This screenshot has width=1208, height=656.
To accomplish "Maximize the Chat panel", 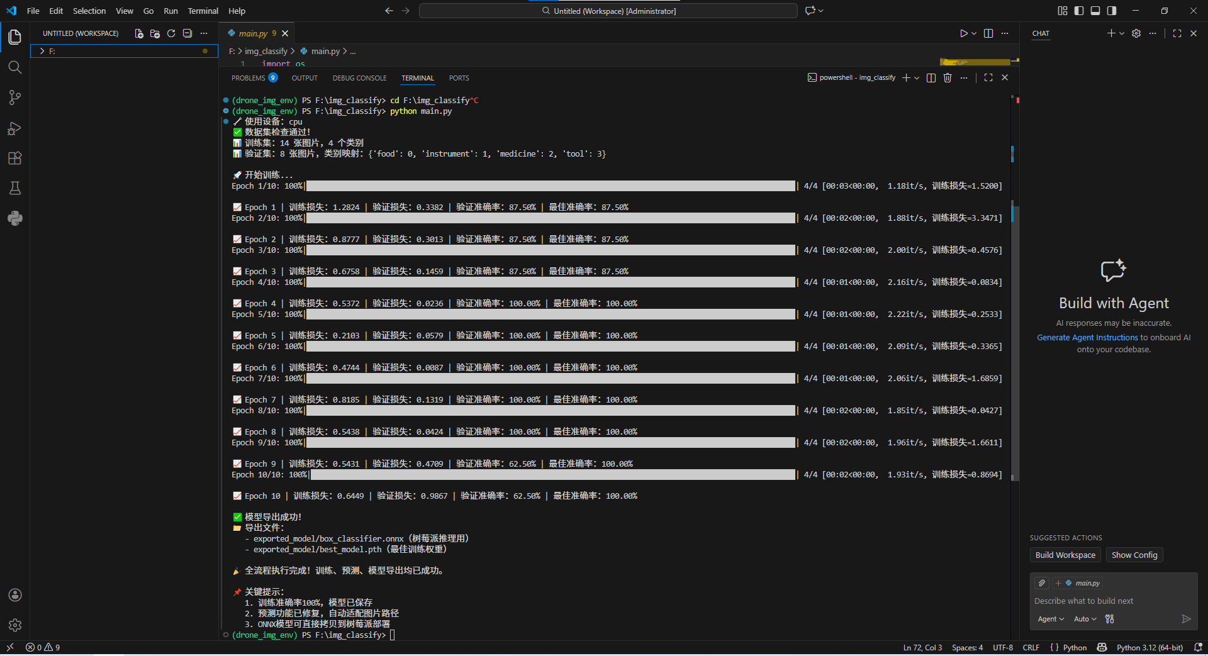I will coord(1177,33).
